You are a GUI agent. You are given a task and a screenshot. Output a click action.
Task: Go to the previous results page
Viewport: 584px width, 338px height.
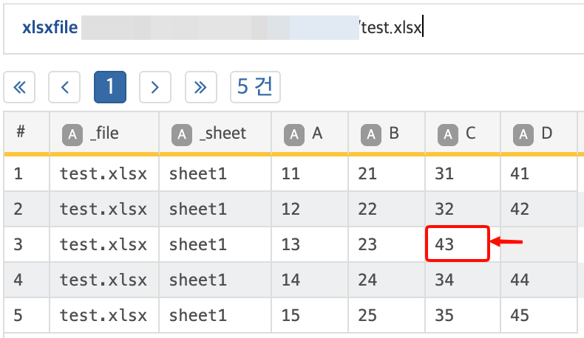click(64, 87)
